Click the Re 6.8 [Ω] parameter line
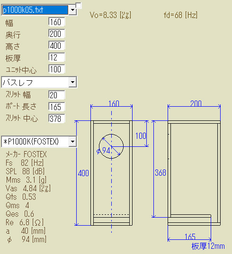Viewport: 232px width, 254px height. [25, 222]
